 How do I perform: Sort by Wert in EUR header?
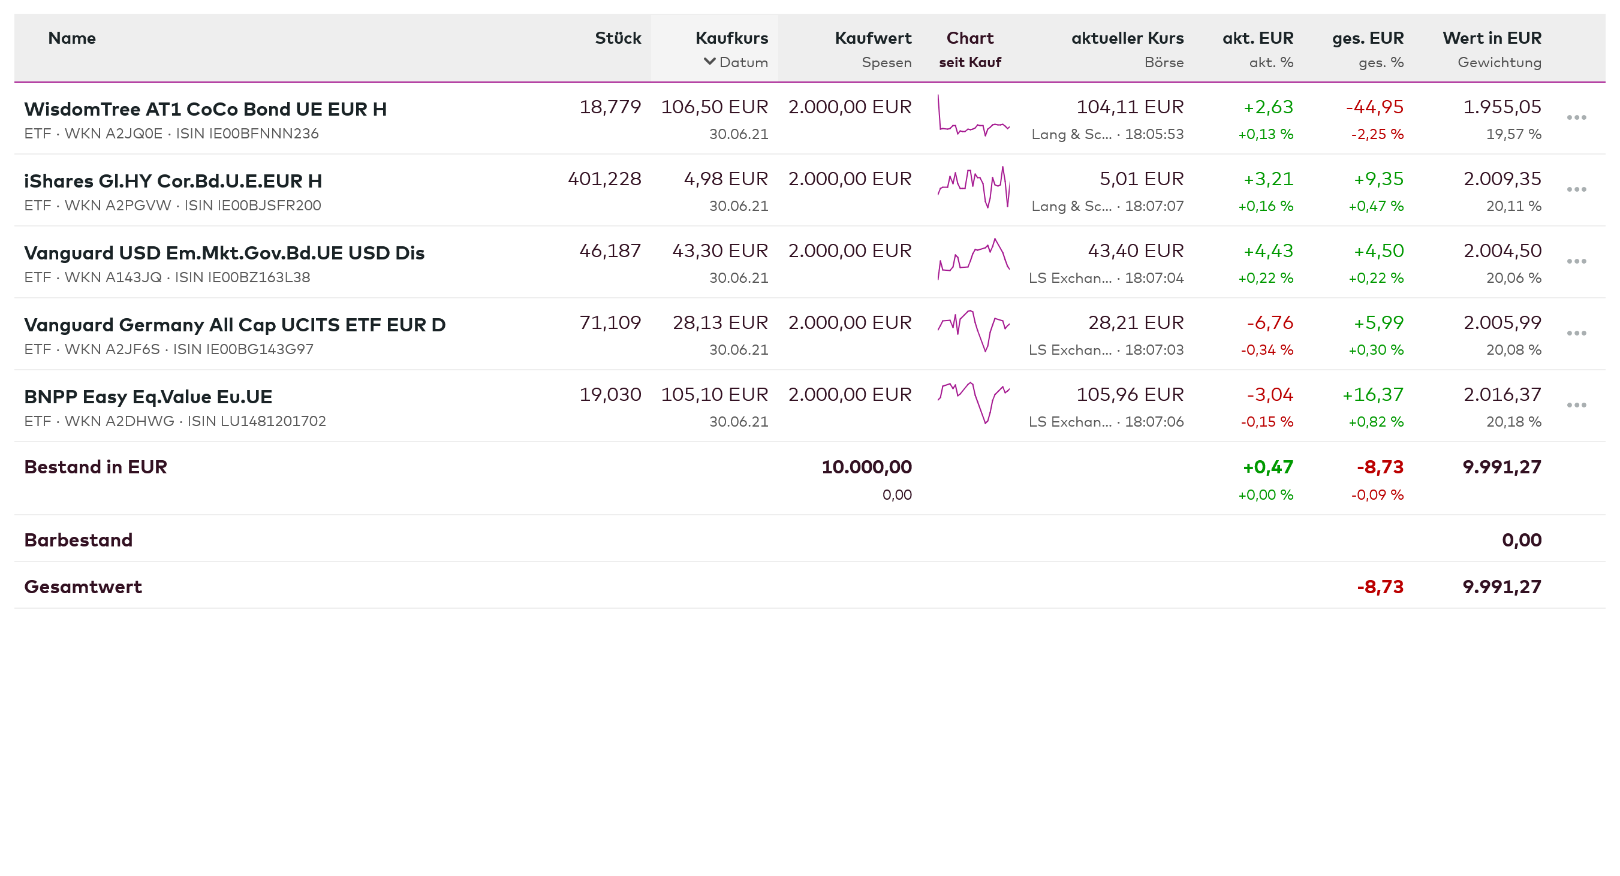pyautogui.click(x=1491, y=38)
